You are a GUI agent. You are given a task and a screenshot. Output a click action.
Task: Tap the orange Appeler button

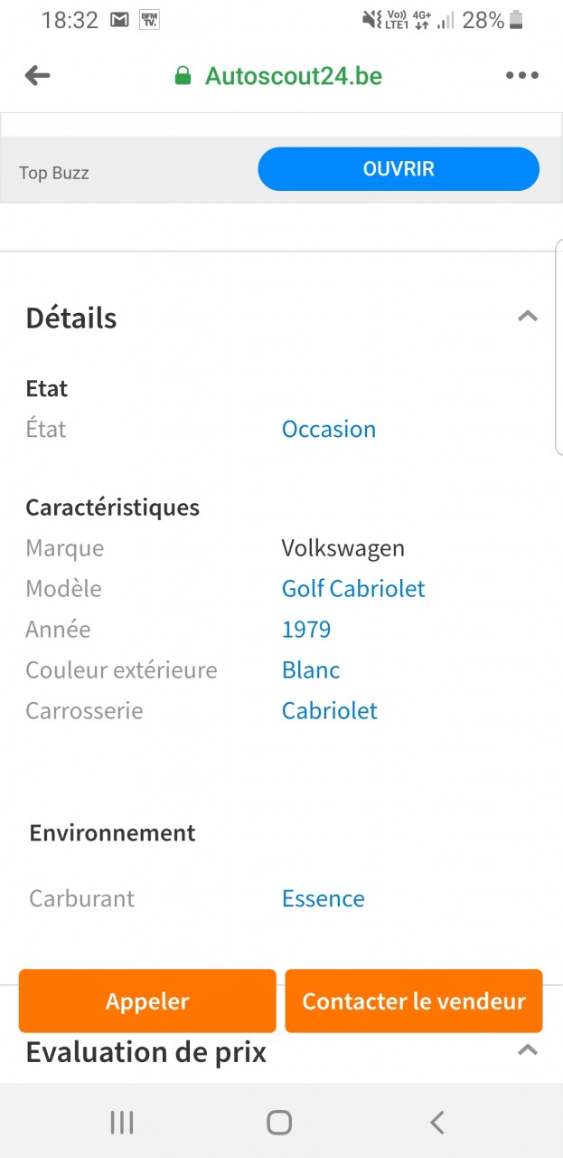click(x=147, y=1001)
